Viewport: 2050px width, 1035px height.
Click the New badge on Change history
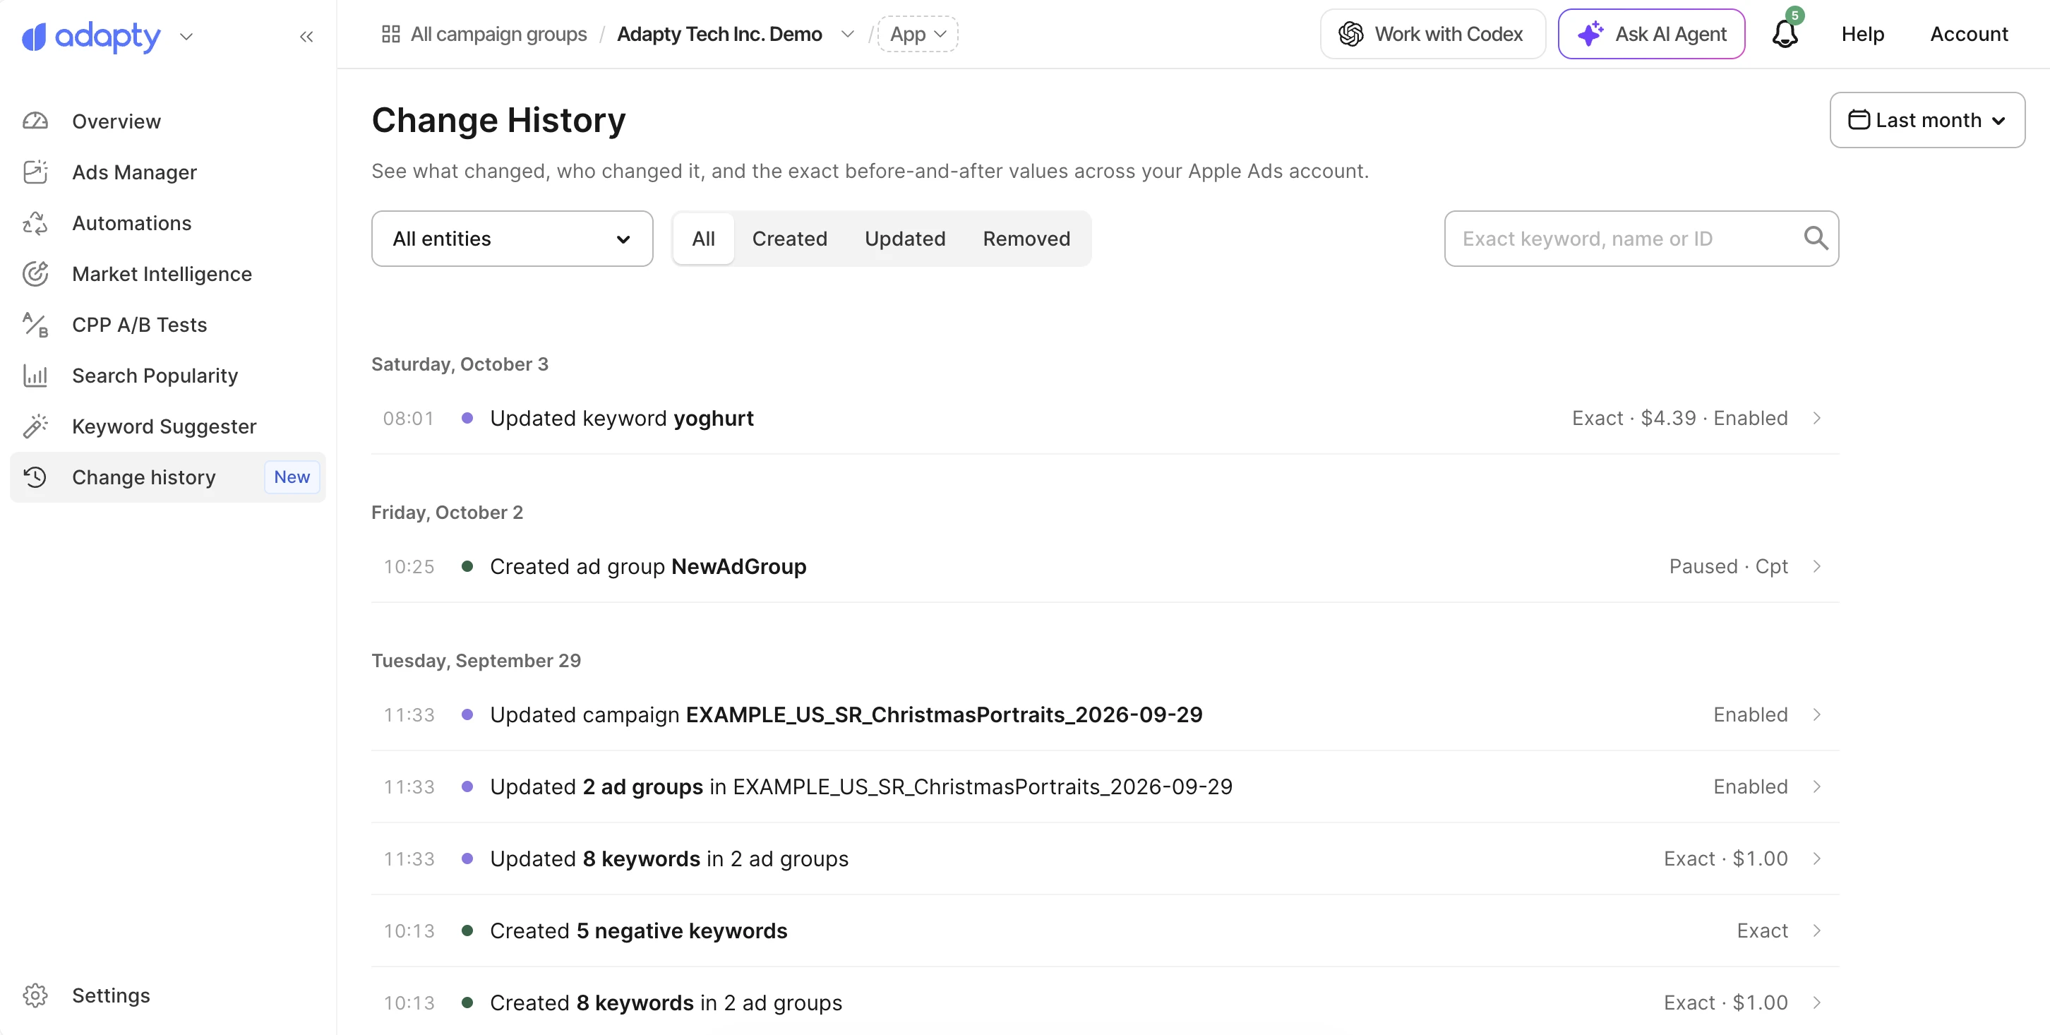click(x=292, y=478)
